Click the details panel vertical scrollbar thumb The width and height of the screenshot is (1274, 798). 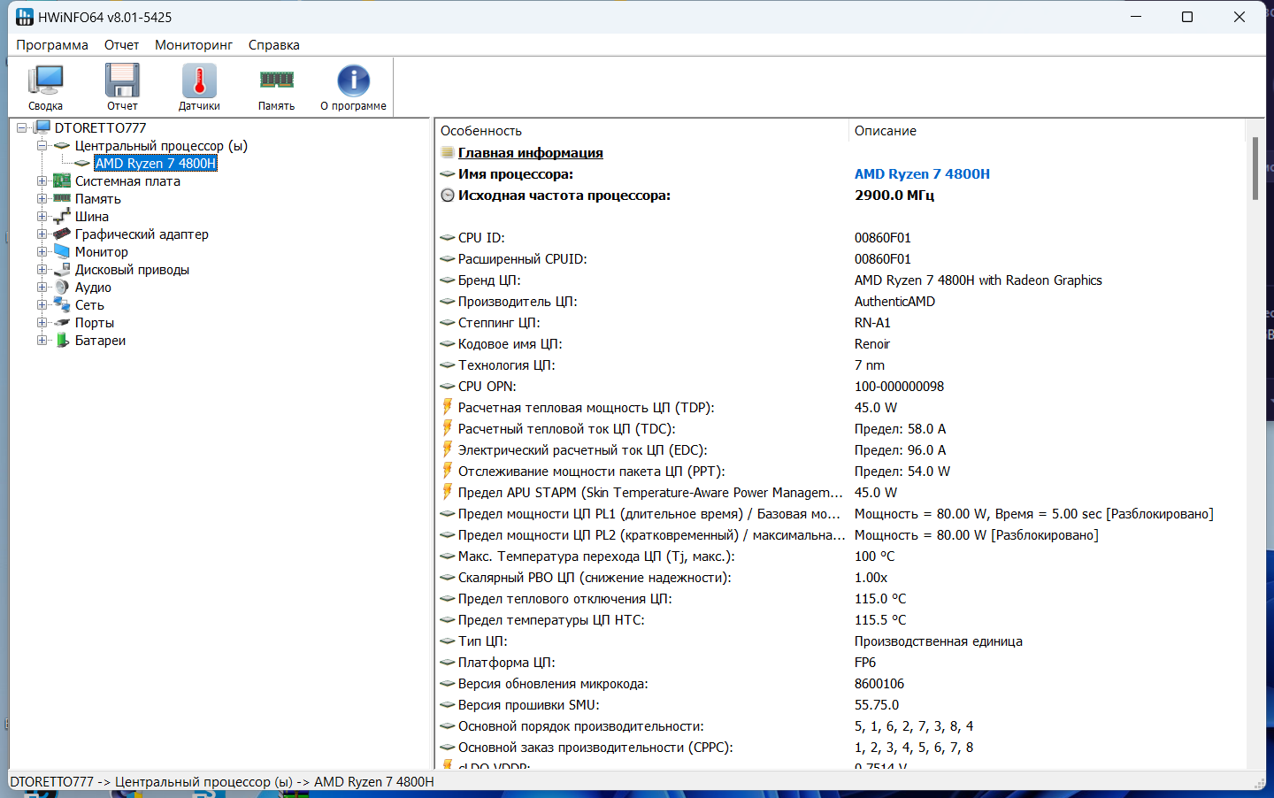[1255, 168]
